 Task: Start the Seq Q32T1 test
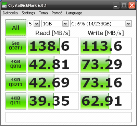(x=16, y=46)
